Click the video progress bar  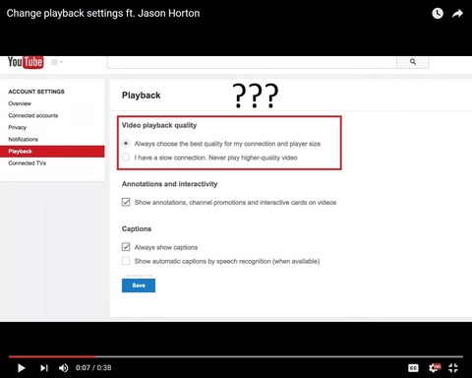236,356
